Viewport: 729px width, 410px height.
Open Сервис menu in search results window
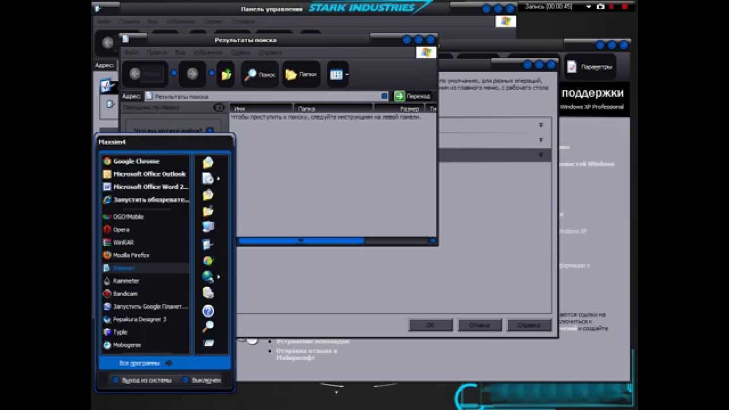click(241, 52)
